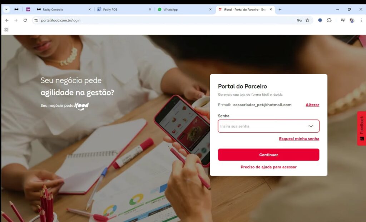The width and height of the screenshot is (366, 222).
Task: Expand the tab search dropdown arrow
Action: click(x=6, y=10)
